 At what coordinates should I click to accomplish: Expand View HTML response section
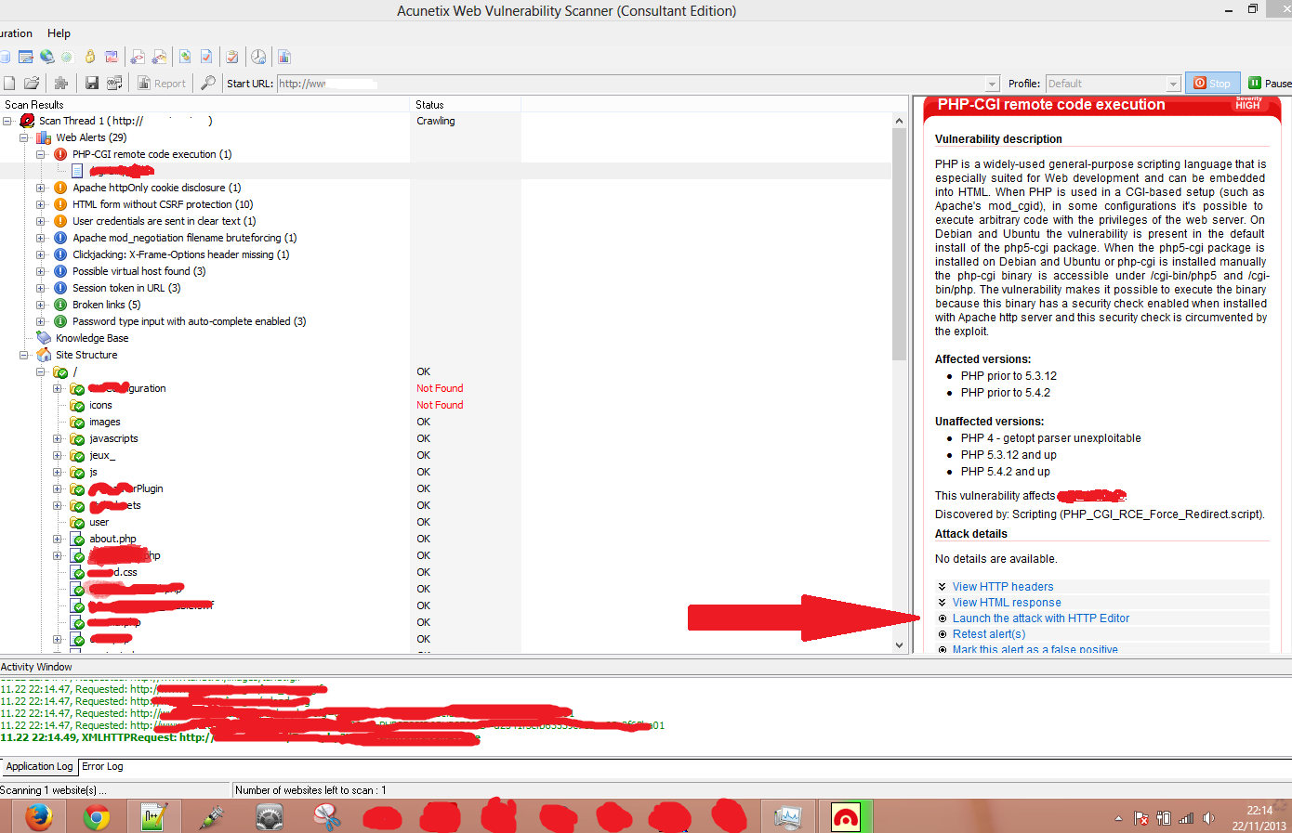(1007, 603)
